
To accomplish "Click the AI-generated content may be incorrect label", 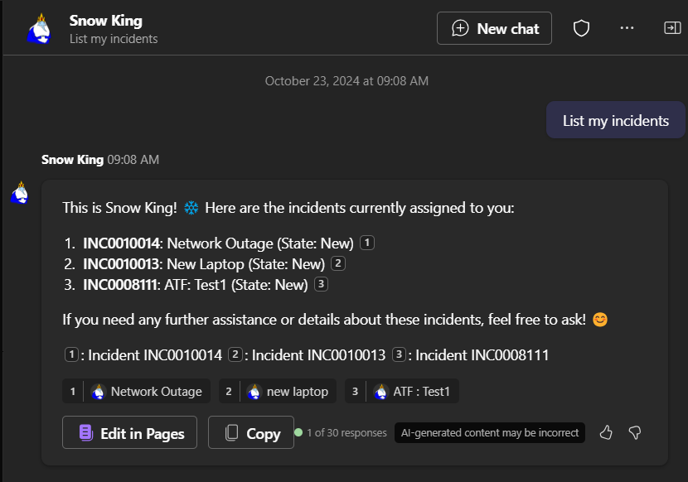I will [x=490, y=433].
